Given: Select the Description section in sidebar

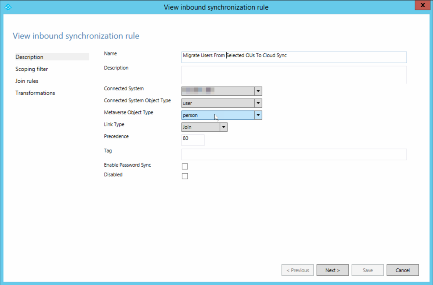Looking at the screenshot, I should click(29, 57).
